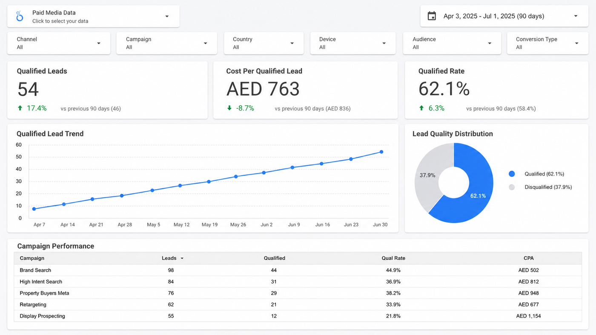Click the AED 948 CPA cell
The width and height of the screenshot is (596, 335).
click(x=529, y=293)
